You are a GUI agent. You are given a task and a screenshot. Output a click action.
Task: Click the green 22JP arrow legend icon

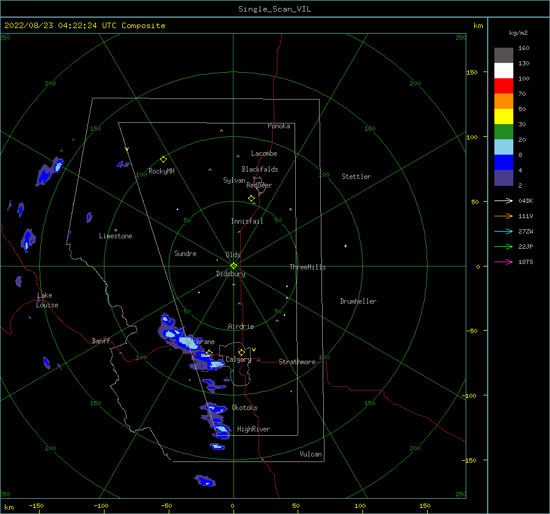click(504, 247)
